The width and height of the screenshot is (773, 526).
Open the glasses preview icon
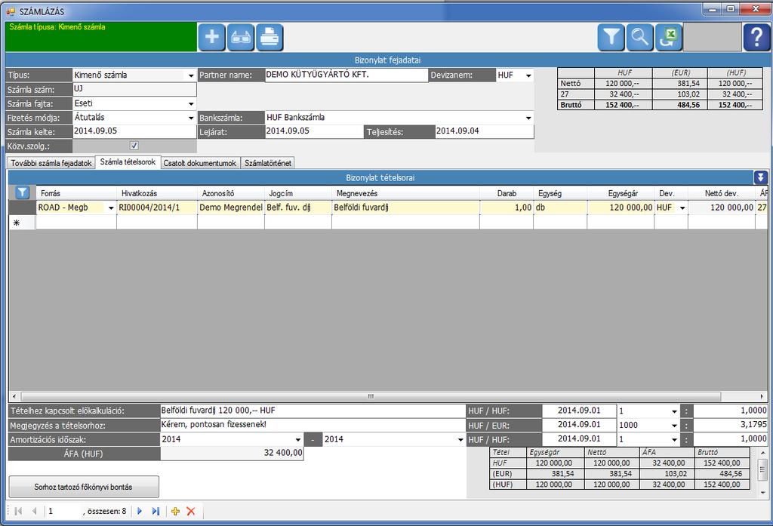pyautogui.click(x=241, y=38)
